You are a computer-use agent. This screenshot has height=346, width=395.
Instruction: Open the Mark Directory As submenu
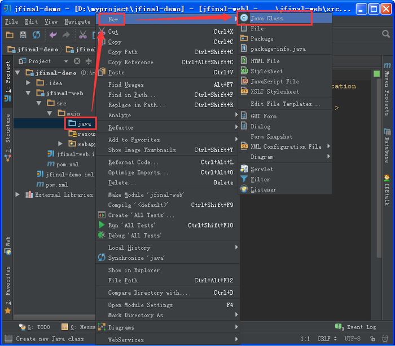coord(168,315)
